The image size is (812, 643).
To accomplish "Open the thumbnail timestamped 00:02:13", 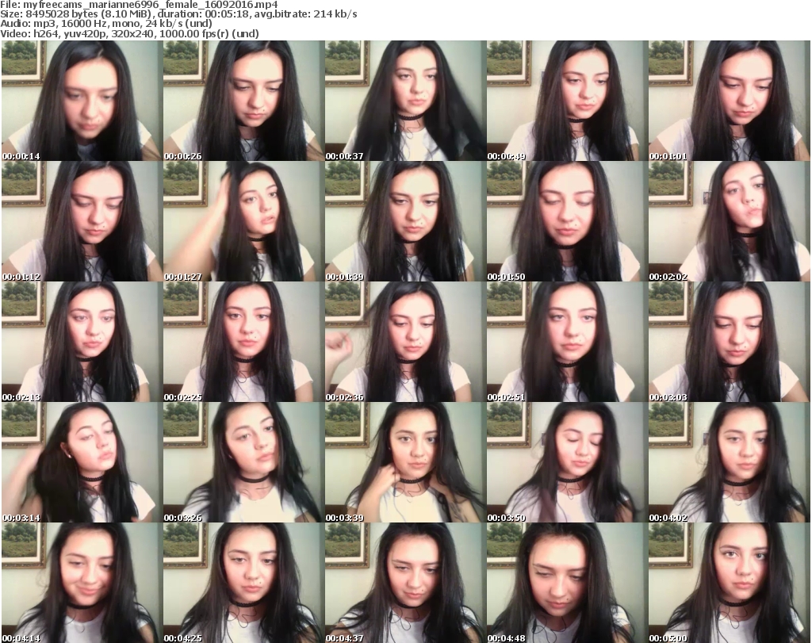I will [82, 342].
